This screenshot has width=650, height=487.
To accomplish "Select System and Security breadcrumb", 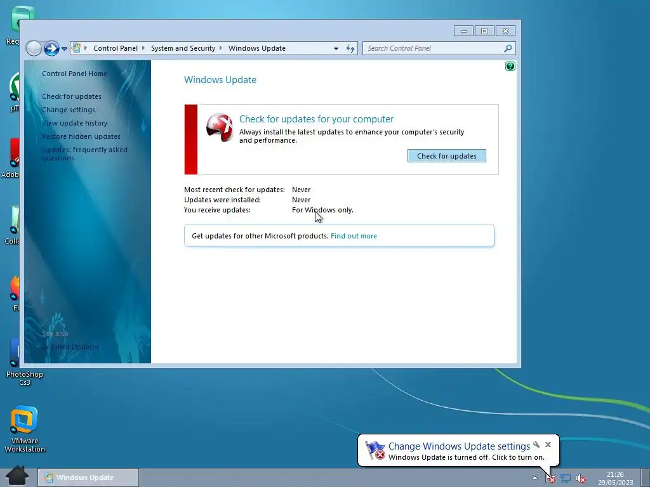I will click(183, 48).
